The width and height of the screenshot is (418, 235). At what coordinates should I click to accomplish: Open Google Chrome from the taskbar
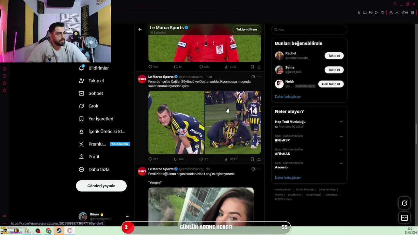(48, 231)
